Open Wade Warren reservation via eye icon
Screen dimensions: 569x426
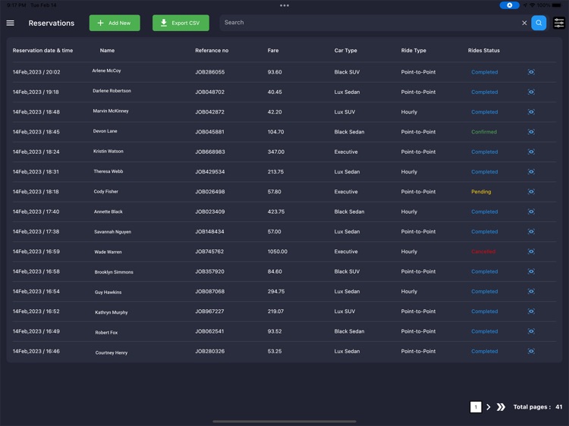(531, 251)
